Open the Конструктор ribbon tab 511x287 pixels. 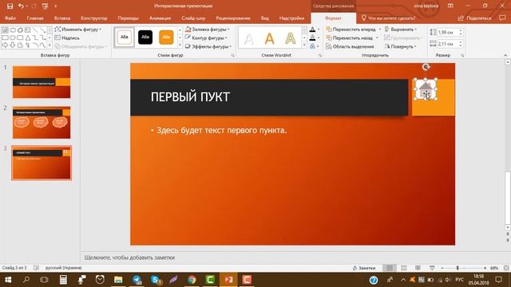point(94,18)
